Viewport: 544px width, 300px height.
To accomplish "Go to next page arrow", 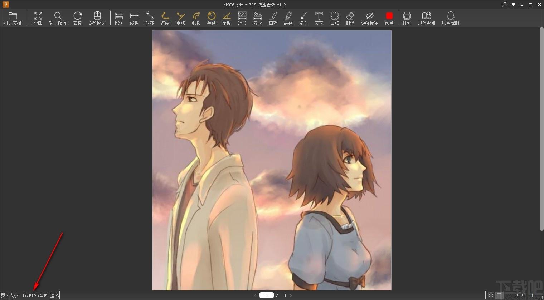I will click(x=291, y=295).
